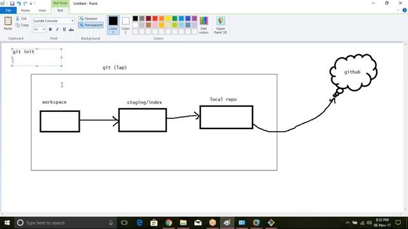Select Color 1 foreground box

(113, 25)
